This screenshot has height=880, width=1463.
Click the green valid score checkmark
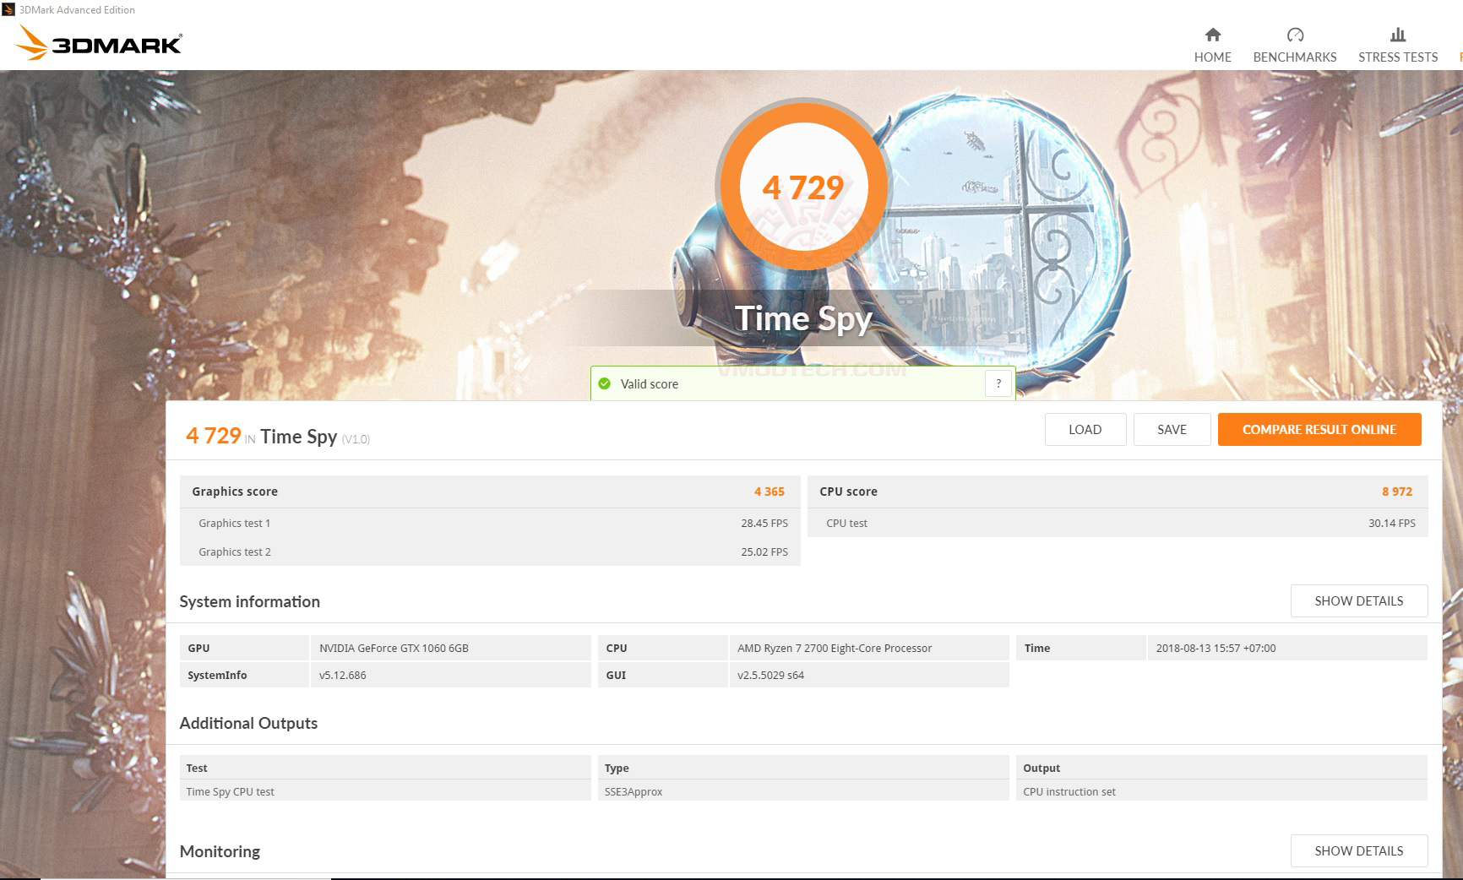click(605, 383)
